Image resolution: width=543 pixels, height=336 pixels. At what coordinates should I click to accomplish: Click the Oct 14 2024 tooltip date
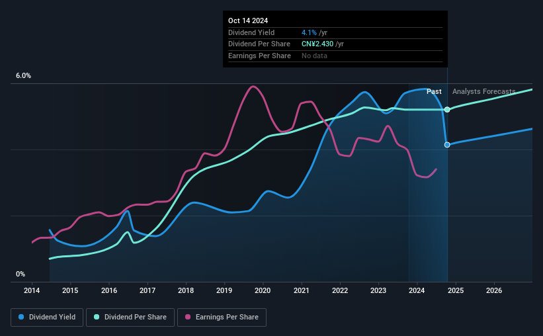click(248, 21)
